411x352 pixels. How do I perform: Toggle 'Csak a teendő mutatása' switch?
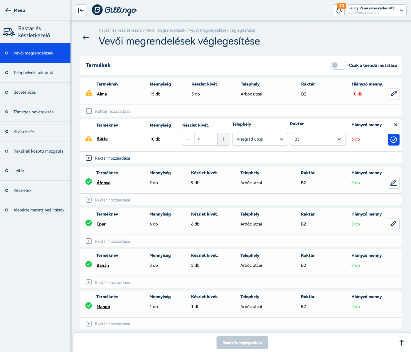(339, 65)
